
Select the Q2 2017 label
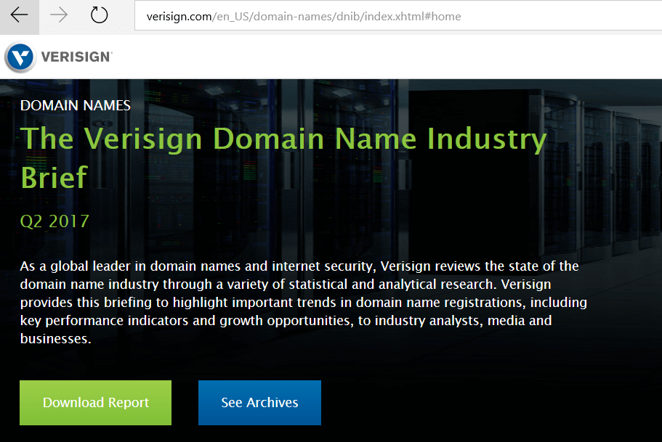(55, 221)
